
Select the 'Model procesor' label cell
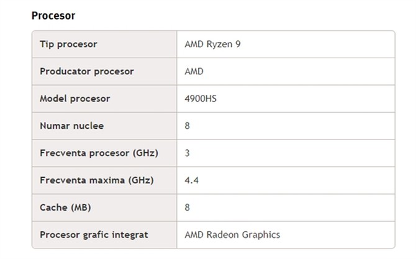[x=75, y=99]
